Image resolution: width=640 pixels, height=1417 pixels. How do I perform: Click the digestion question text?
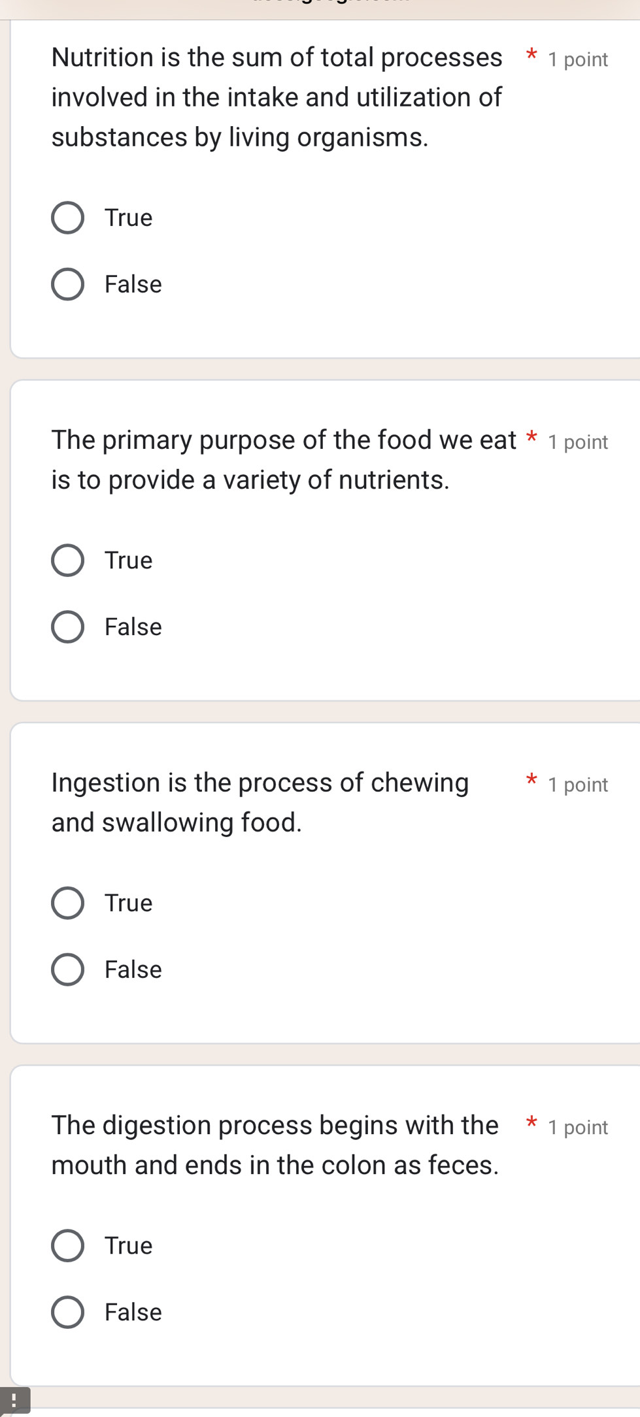coord(275,1145)
